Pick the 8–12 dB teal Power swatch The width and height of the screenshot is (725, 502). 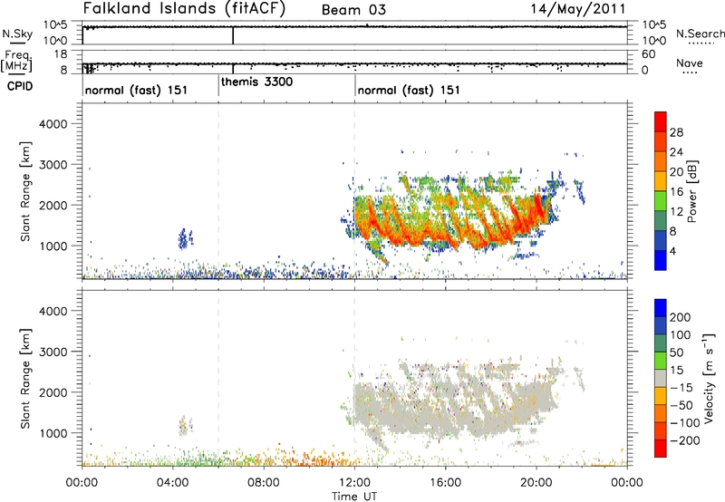(661, 221)
